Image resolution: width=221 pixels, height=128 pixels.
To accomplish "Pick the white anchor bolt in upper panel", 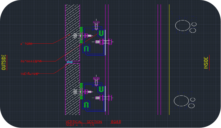I will click(76, 35).
